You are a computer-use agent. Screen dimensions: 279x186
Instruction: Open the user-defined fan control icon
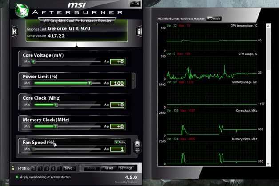click(x=137, y=147)
